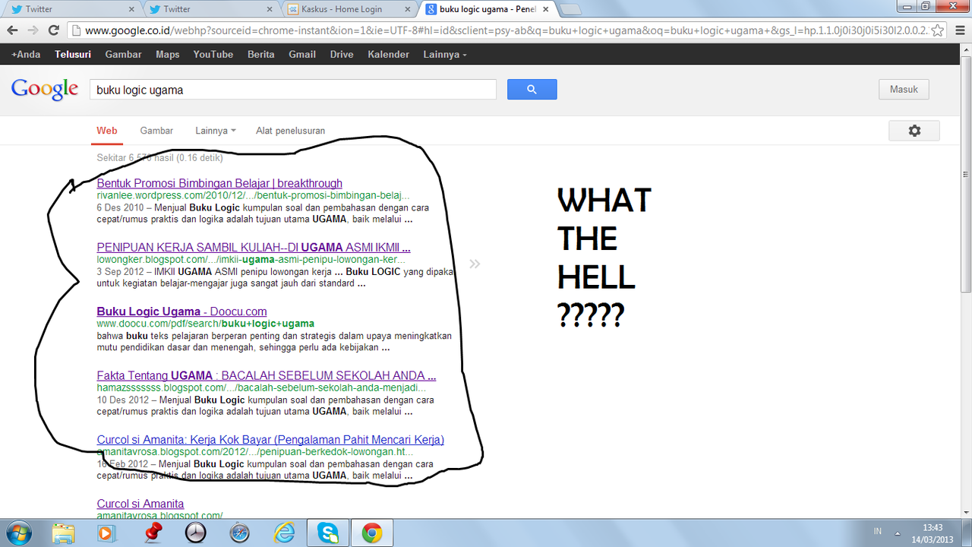The image size is (972, 547).
Task: Open Drive in Google bar
Action: (x=342, y=55)
